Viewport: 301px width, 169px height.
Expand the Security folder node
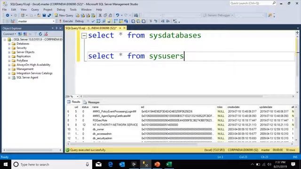pyautogui.click(x=9, y=48)
